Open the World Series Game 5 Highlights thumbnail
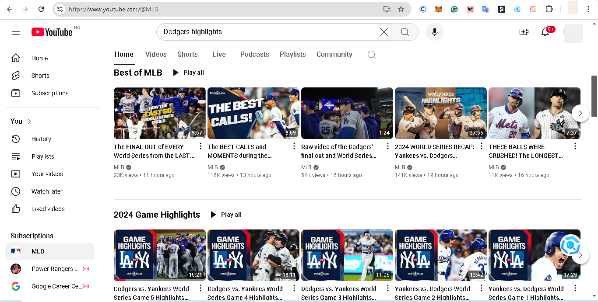Screen dimensions: 598x302 [x=160, y=255]
